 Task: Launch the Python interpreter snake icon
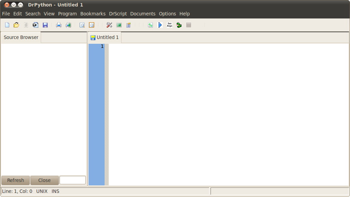point(179,25)
